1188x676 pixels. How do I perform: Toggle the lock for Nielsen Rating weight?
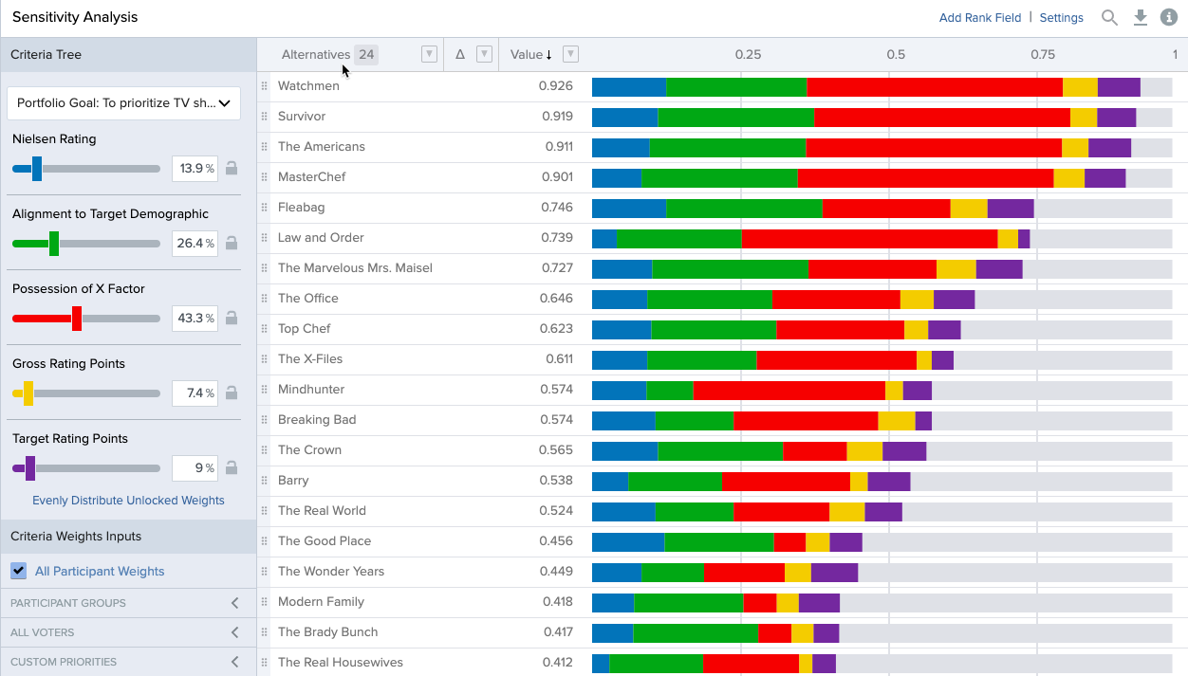click(x=231, y=169)
